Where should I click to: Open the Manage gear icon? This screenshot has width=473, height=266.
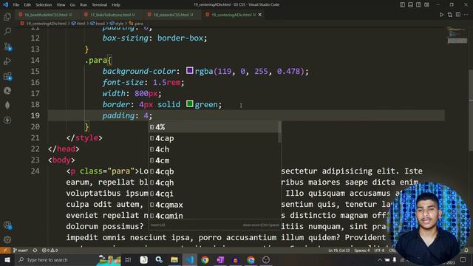7,239
